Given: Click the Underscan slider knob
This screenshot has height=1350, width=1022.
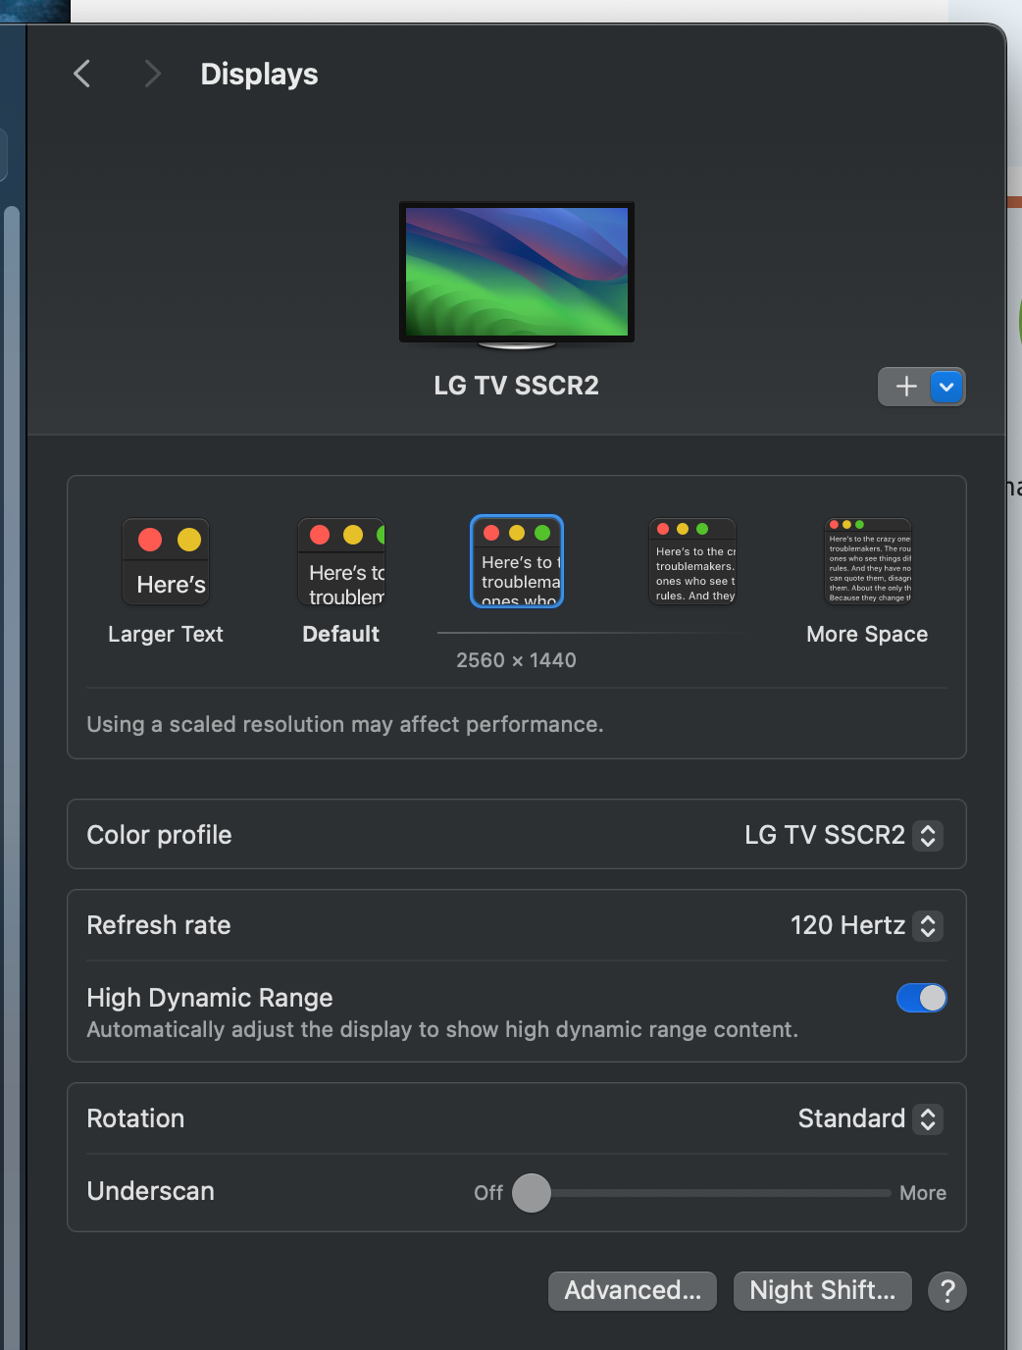Looking at the screenshot, I should pos(532,1193).
